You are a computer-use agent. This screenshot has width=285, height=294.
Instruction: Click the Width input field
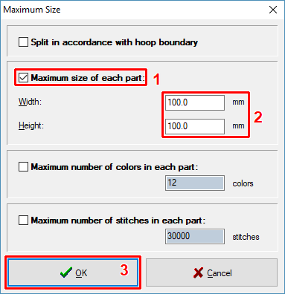pyautogui.click(x=195, y=102)
